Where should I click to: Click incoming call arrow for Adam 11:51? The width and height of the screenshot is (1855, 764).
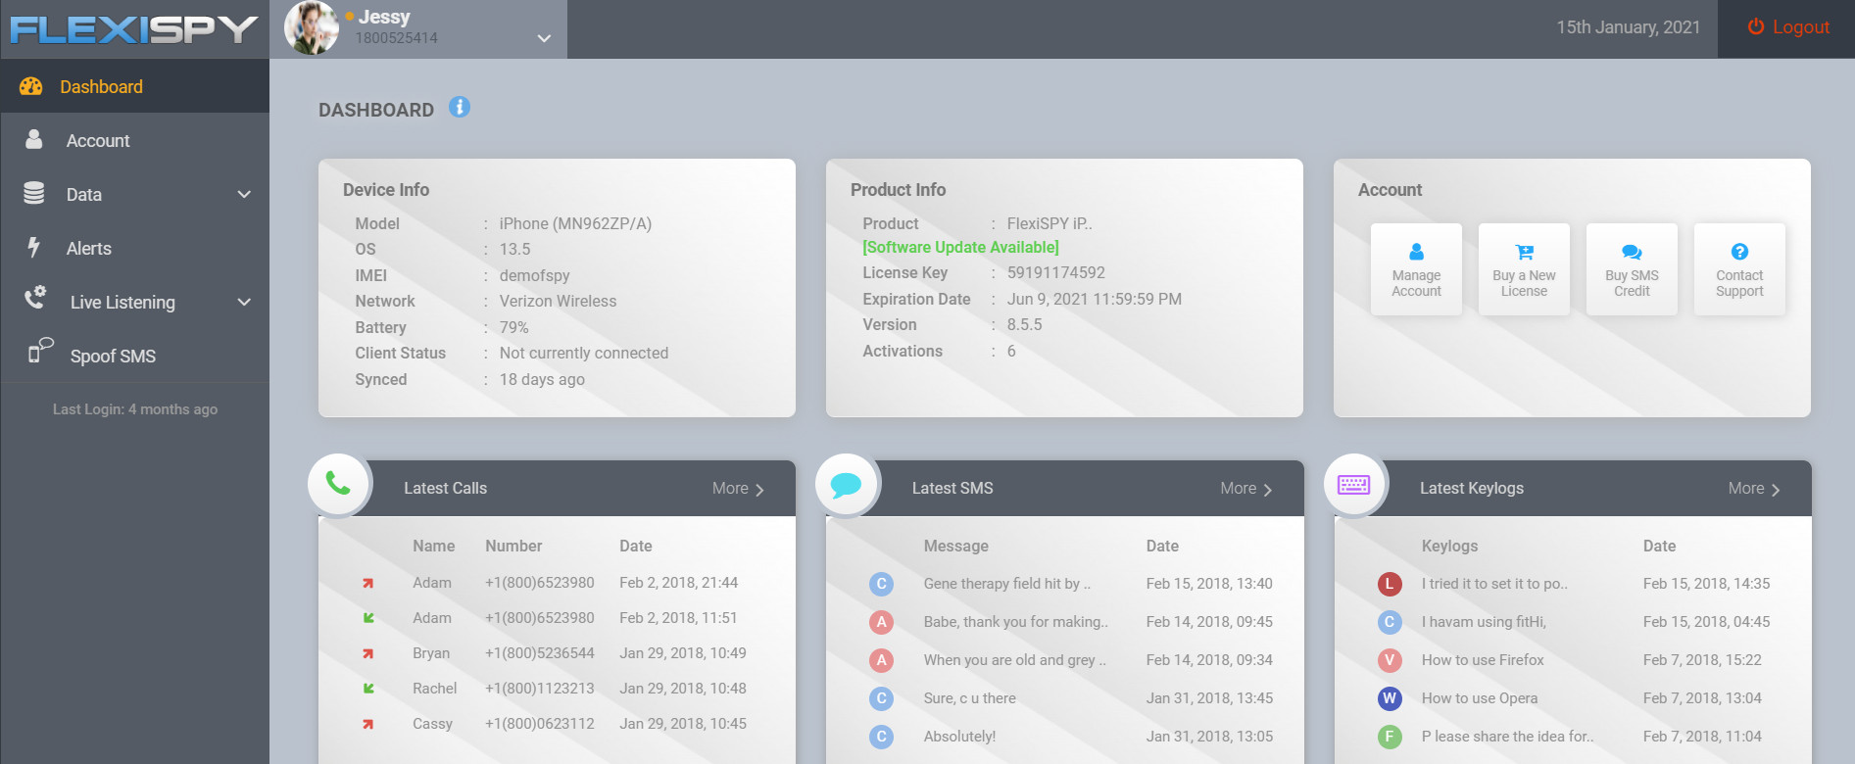tap(368, 618)
